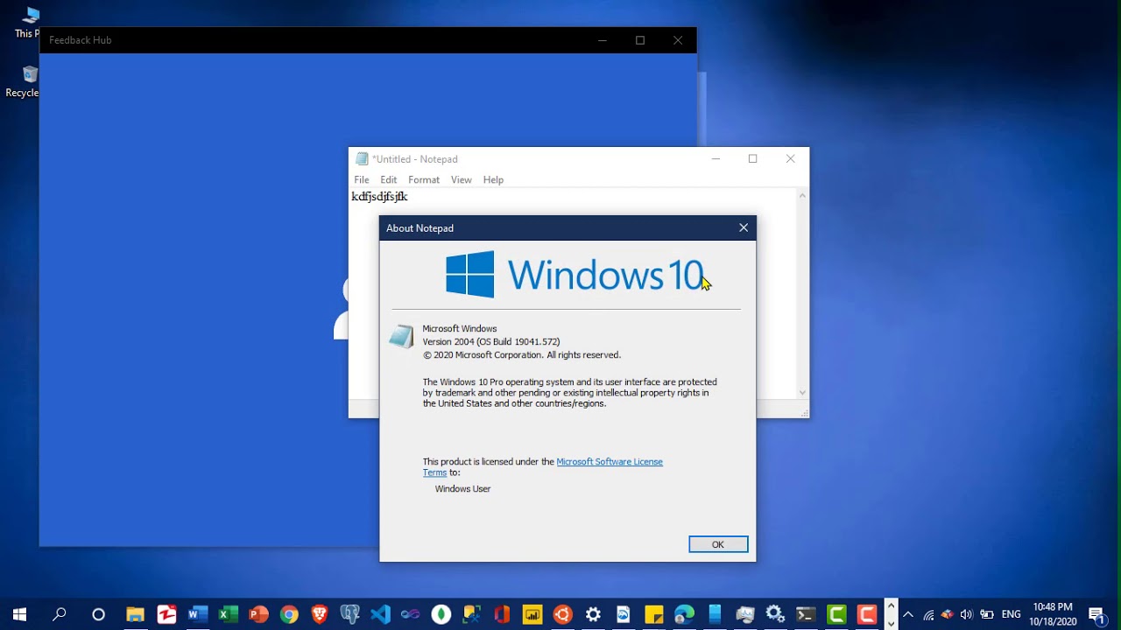Open the Notepad Help menu
This screenshot has height=630, width=1121.
(493, 179)
